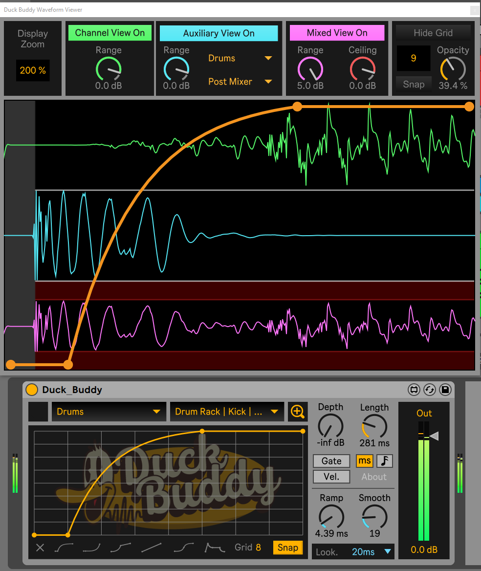This screenshot has width=481, height=571.
Task: Open the About link
Action: pyautogui.click(x=374, y=477)
